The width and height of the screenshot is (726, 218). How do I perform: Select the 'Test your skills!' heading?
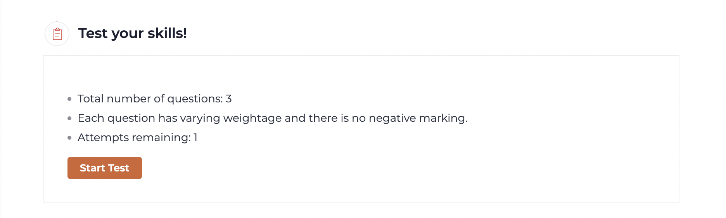[x=133, y=33]
